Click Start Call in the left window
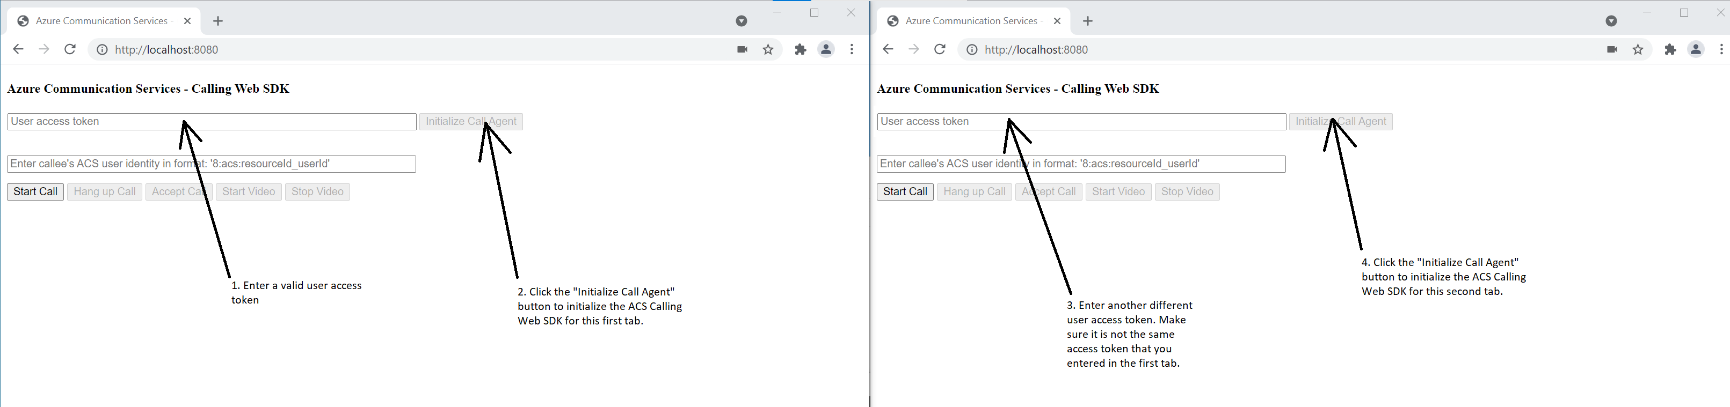Viewport: 1730px width, 407px height. [35, 192]
